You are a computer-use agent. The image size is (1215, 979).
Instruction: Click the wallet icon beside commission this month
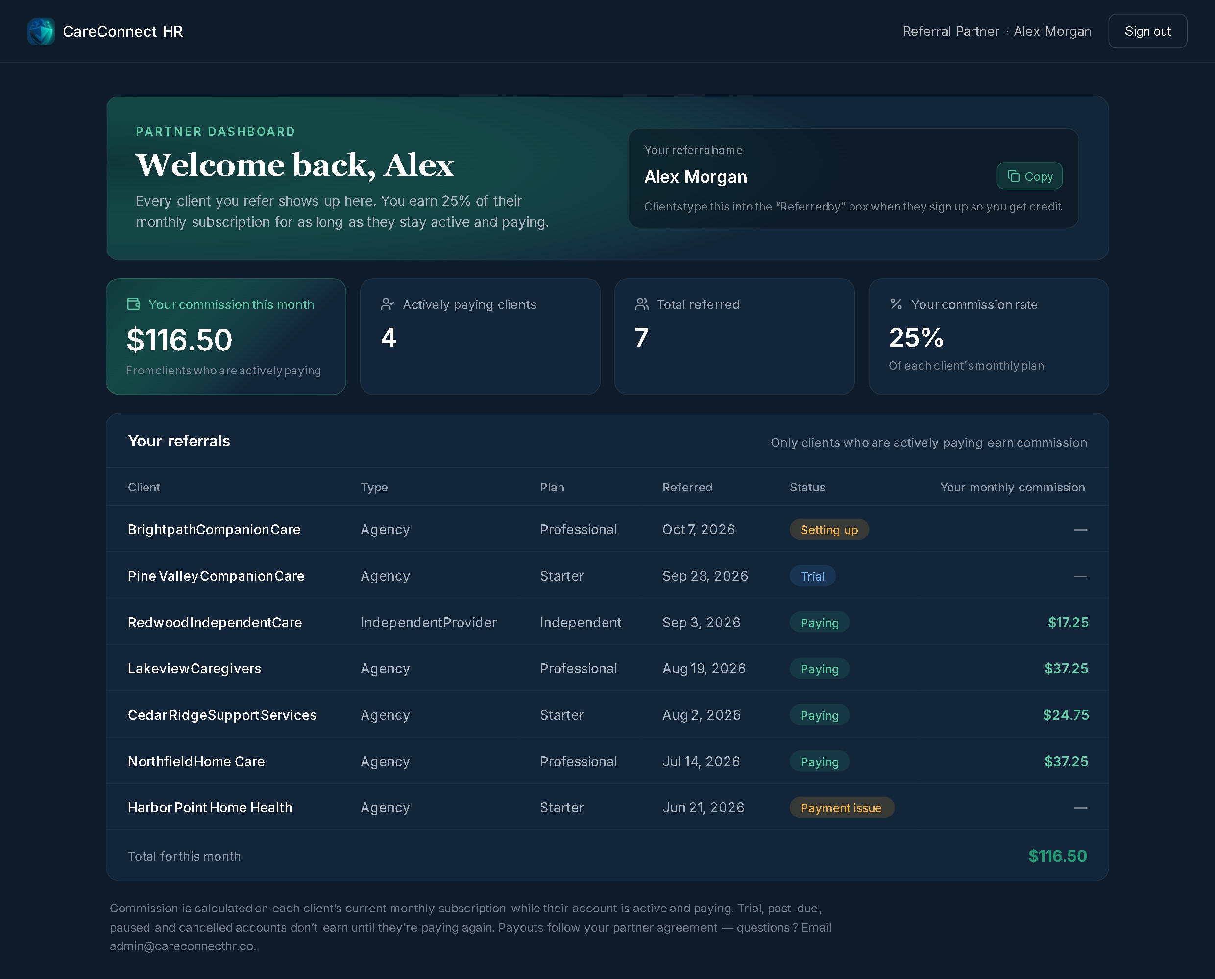(134, 304)
